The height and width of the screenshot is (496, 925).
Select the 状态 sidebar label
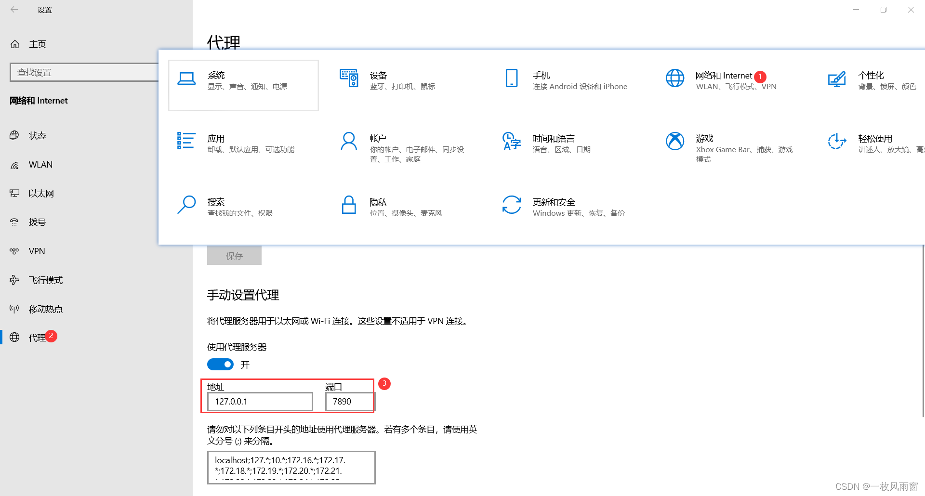tap(38, 136)
